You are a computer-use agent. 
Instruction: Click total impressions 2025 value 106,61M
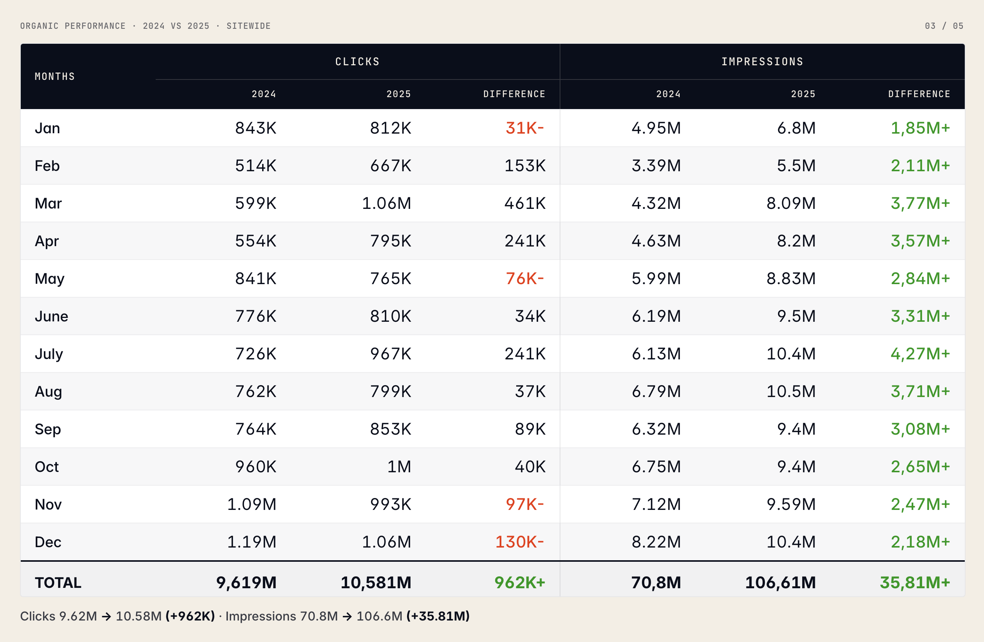780,582
